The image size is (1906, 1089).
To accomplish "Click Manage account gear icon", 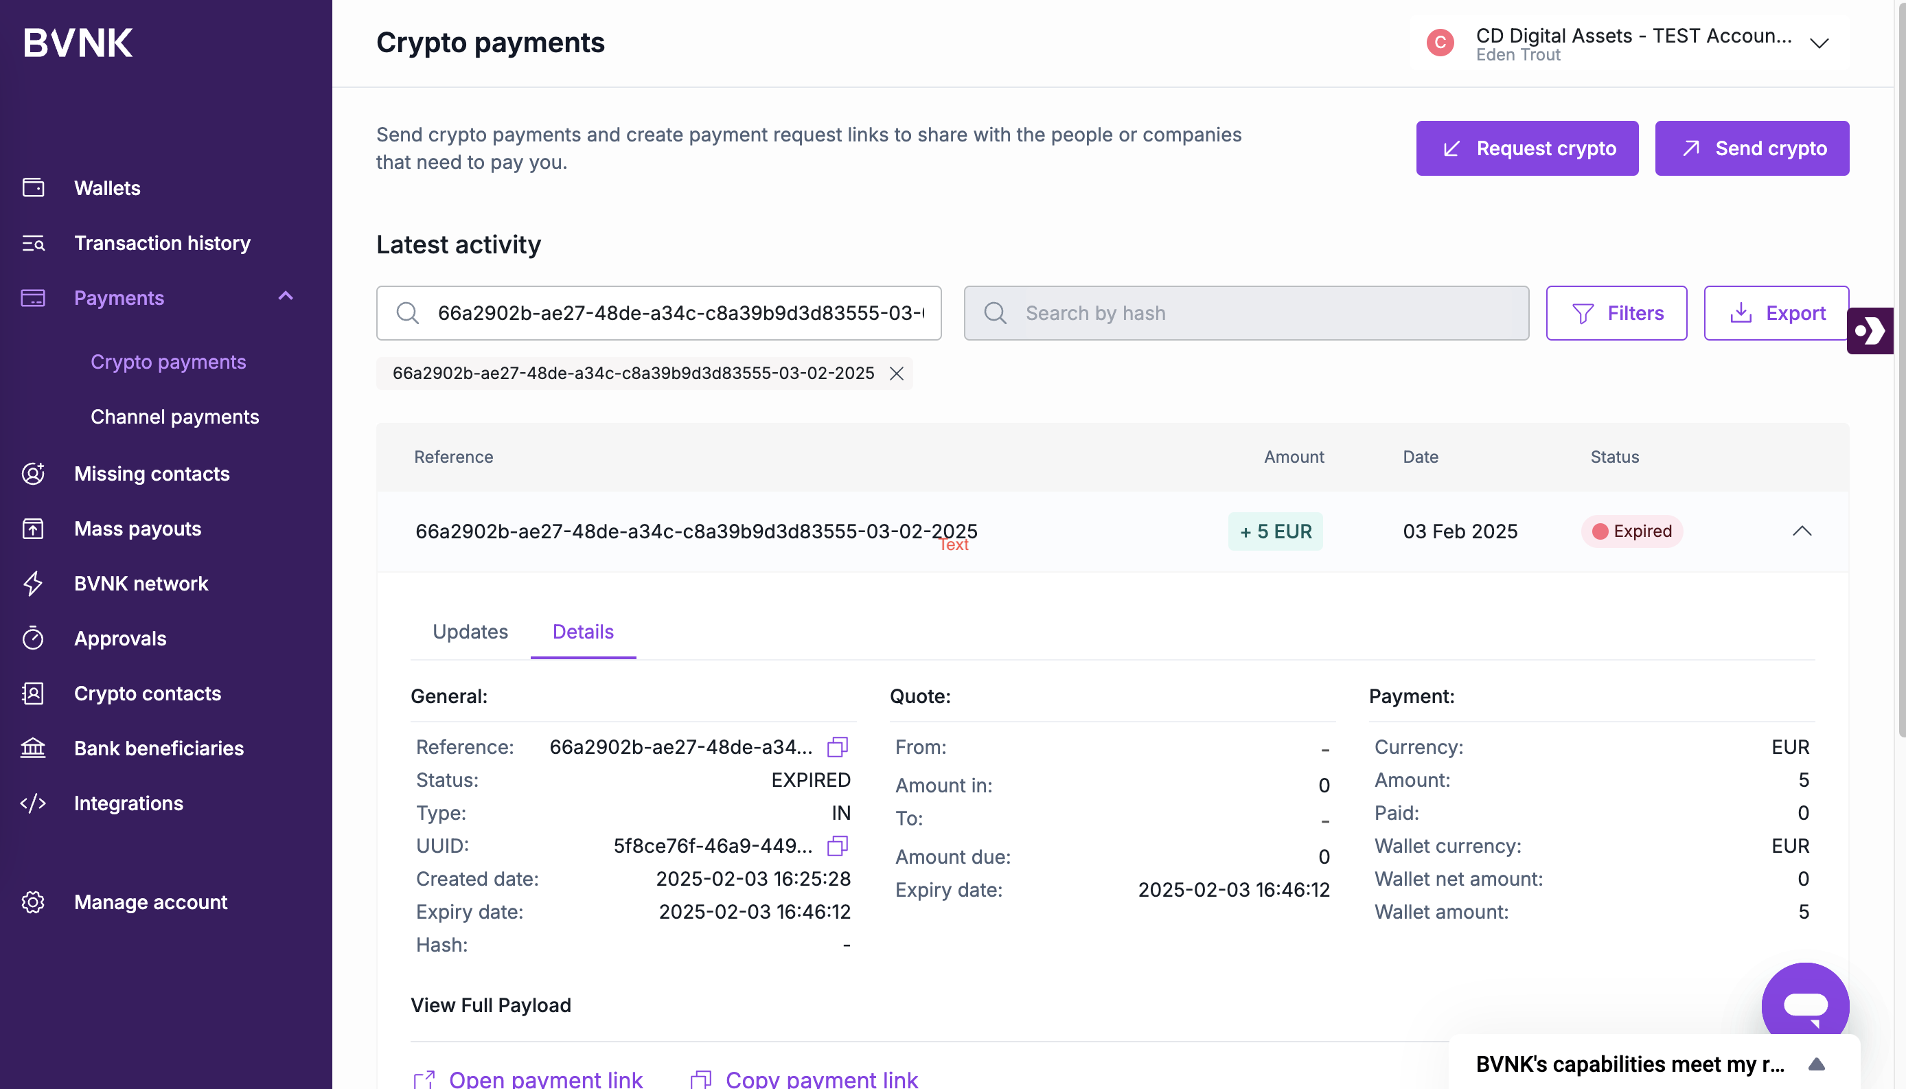I will [33, 902].
